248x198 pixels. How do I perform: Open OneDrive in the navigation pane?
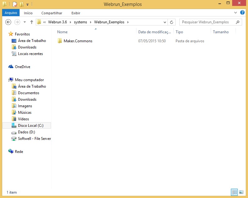pos(22,67)
